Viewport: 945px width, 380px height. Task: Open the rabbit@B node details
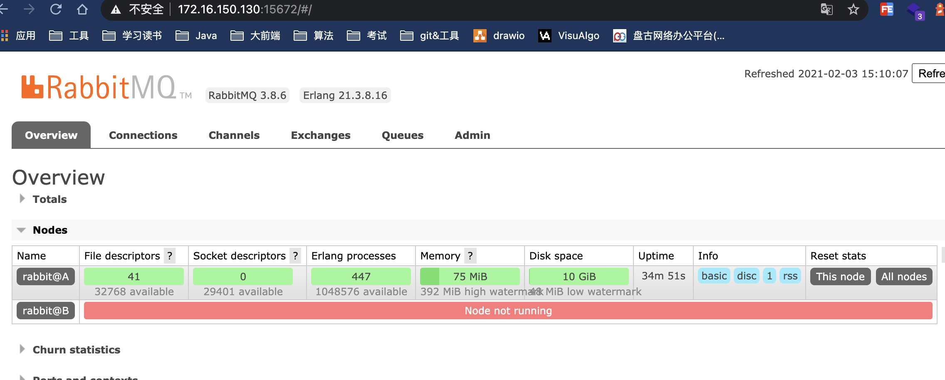46,311
